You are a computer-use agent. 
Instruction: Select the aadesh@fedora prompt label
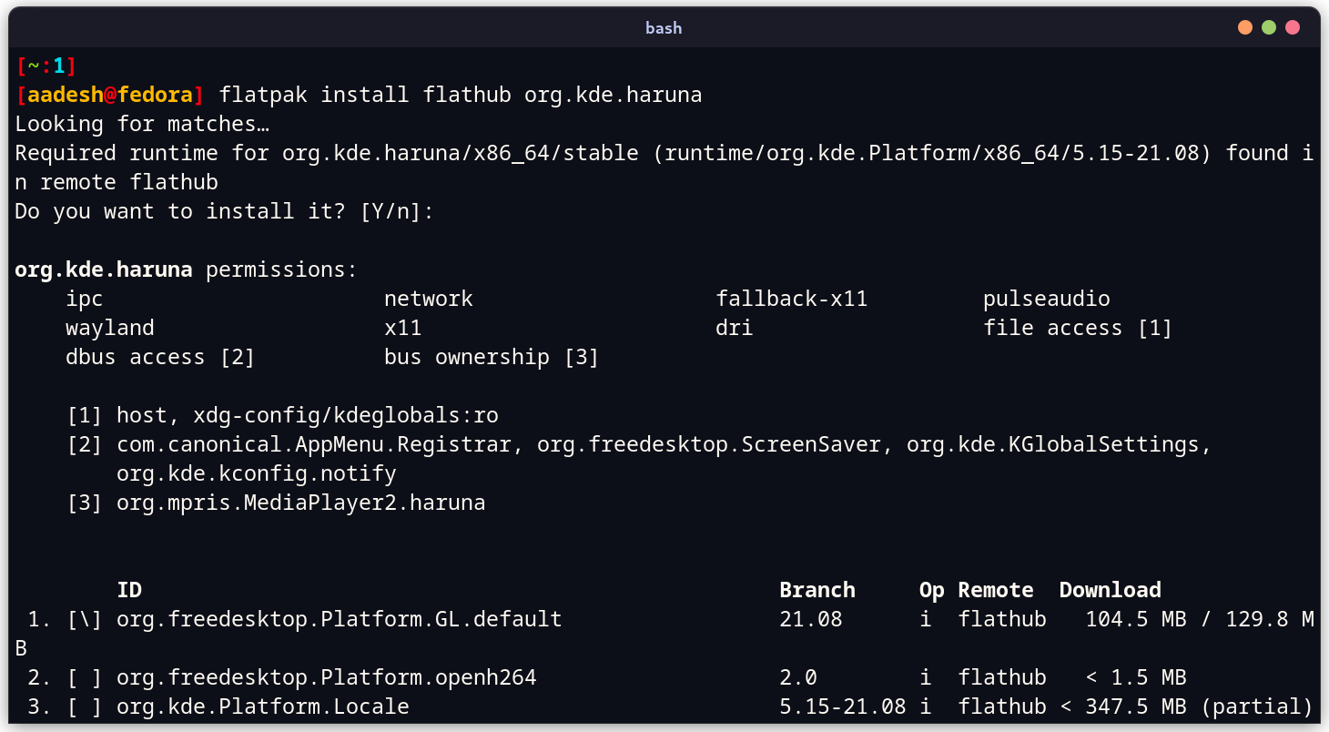pos(111,94)
